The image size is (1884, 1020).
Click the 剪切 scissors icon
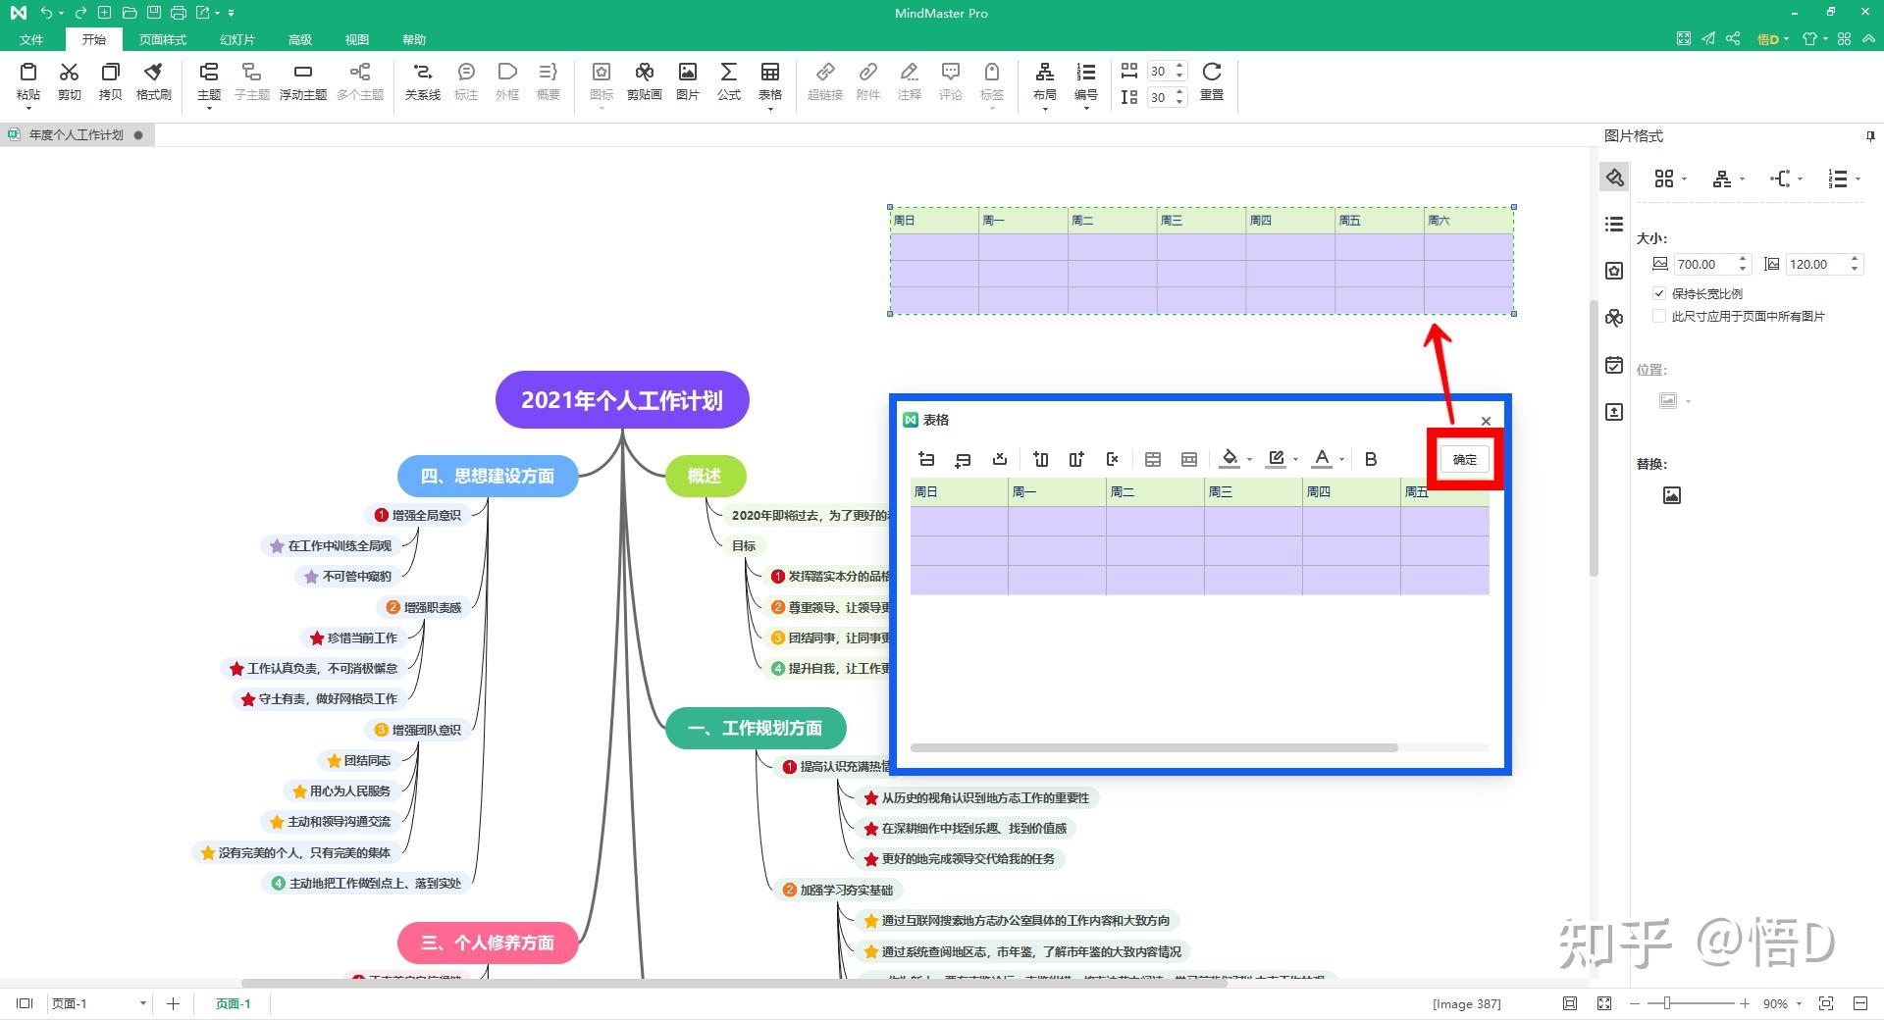tap(69, 72)
